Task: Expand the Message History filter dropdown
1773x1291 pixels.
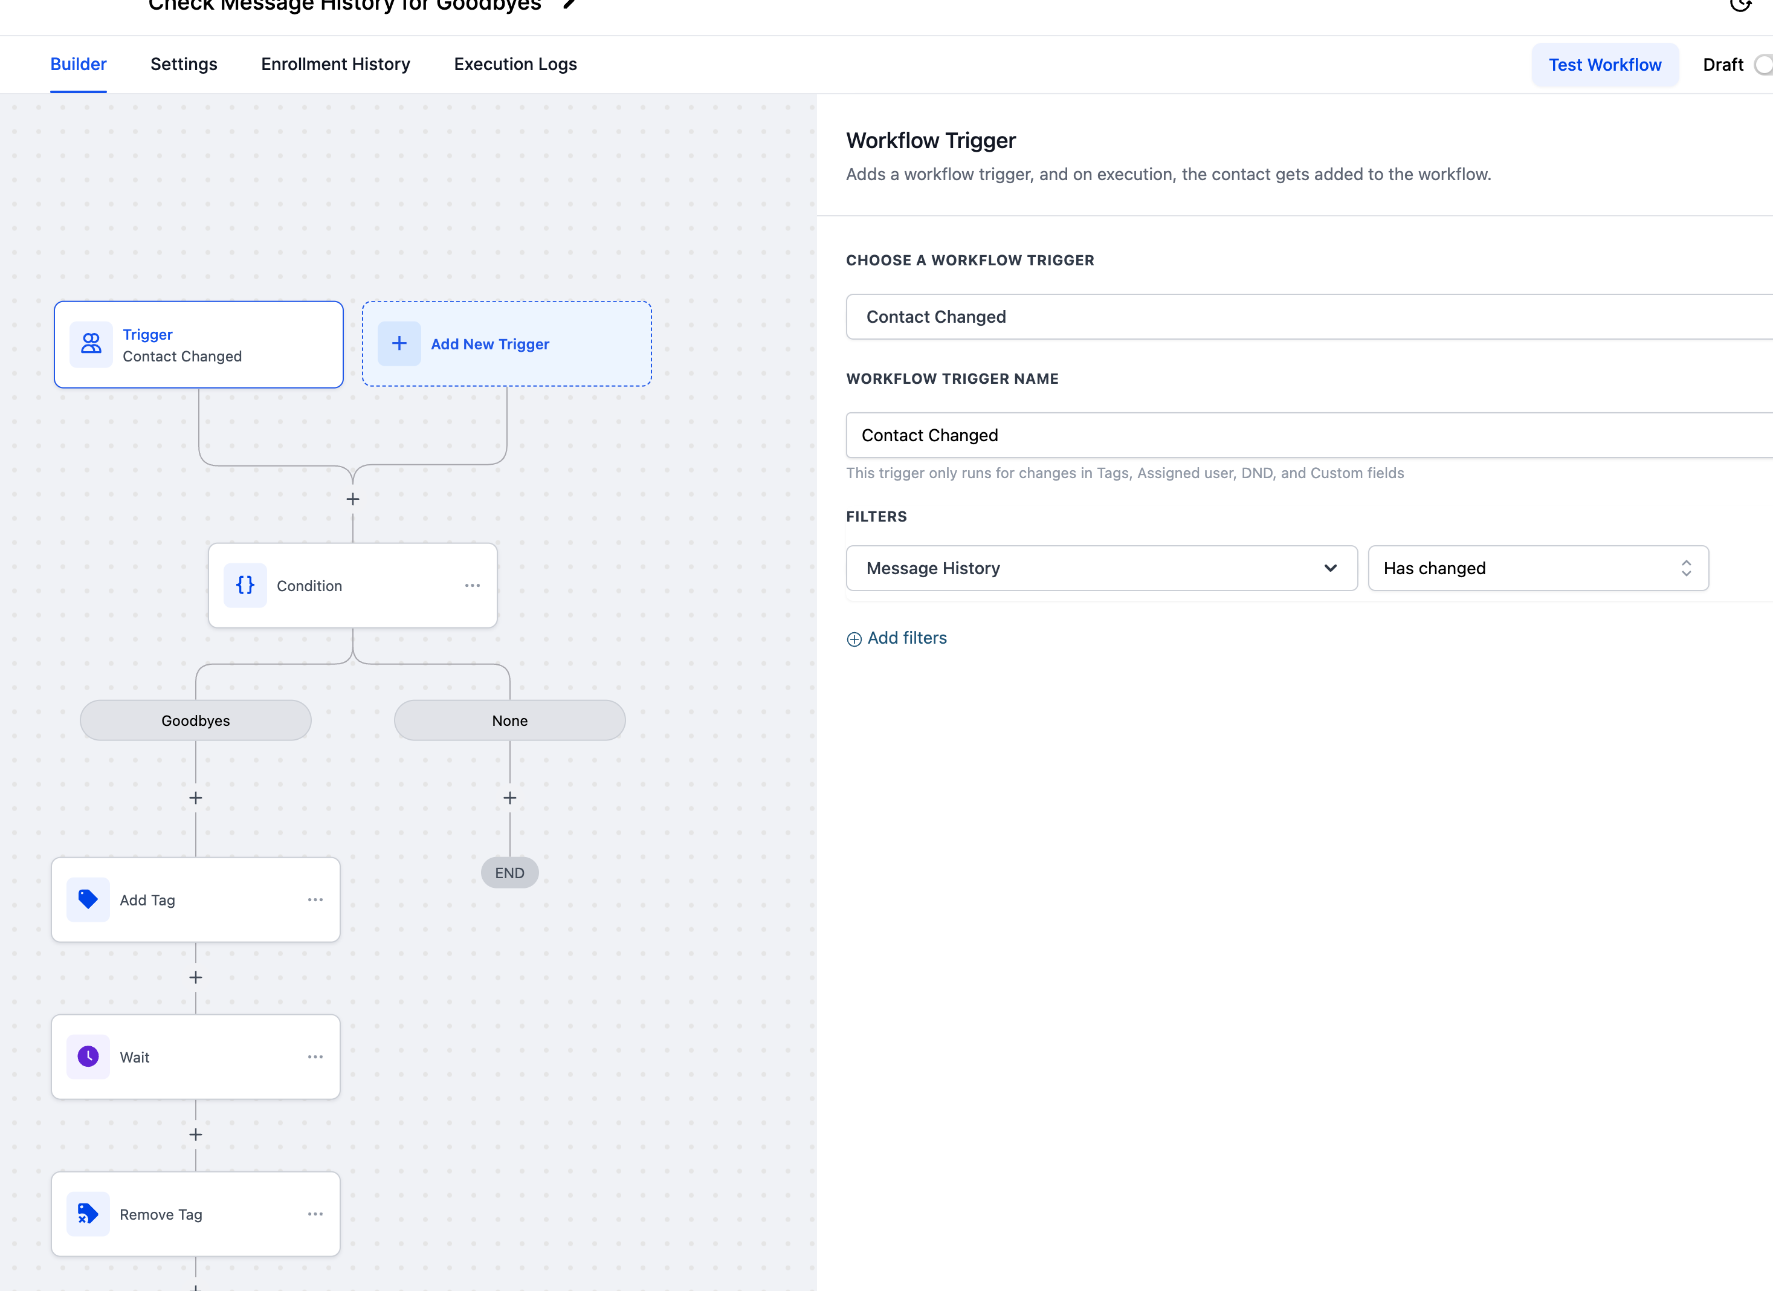Action: tap(1100, 569)
